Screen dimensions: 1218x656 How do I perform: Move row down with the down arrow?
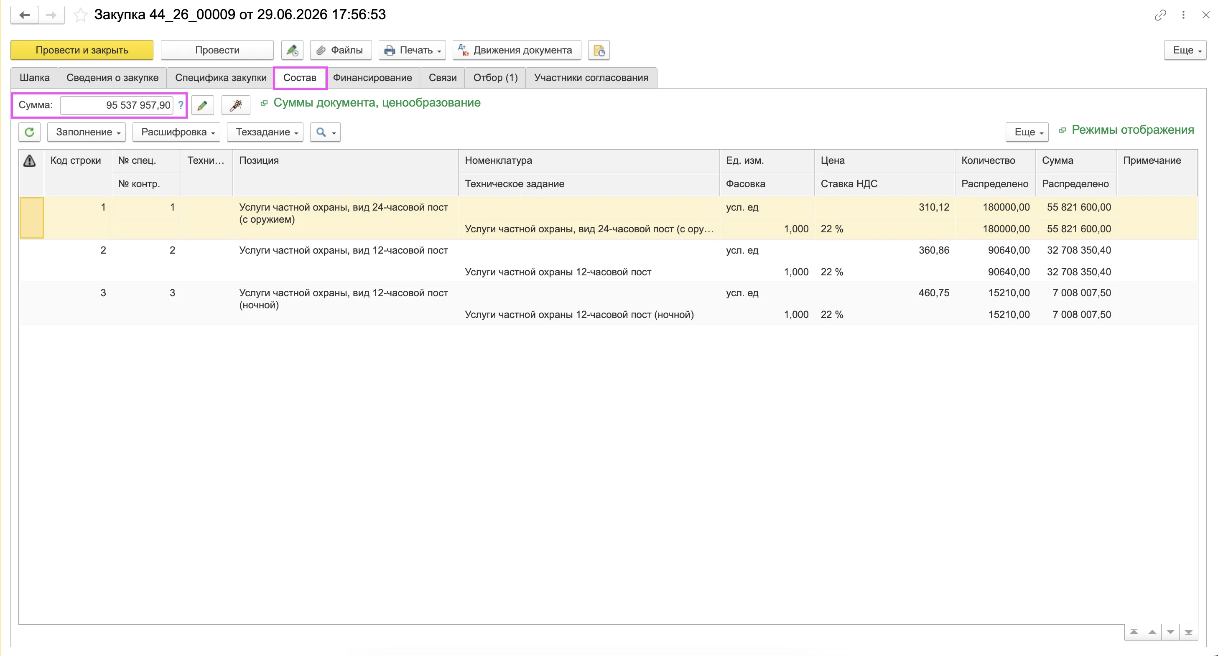[1170, 632]
